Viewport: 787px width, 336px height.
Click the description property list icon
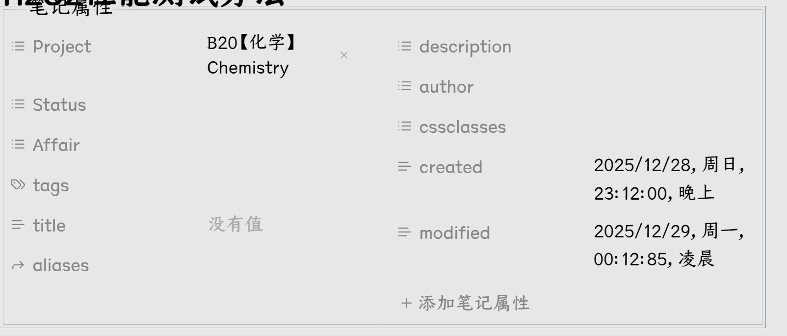point(405,46)
